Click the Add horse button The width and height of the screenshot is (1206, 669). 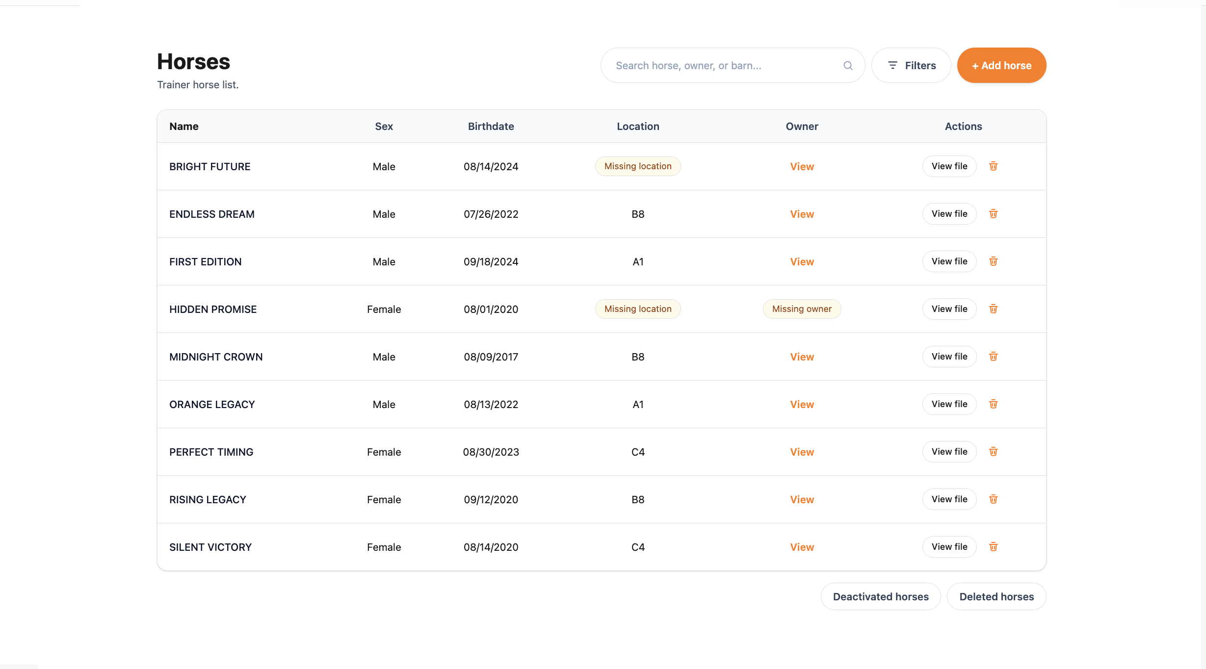click(1001, 65)
